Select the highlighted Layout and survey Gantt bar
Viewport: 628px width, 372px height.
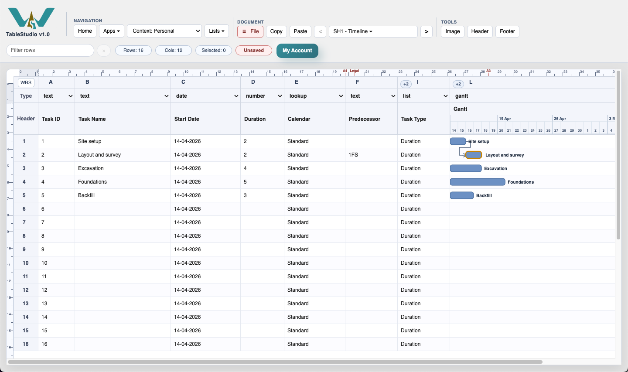pos(474,155)
